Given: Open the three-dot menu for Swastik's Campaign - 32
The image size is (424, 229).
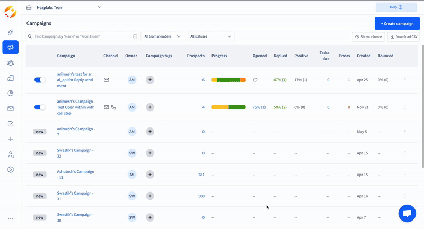Looking at the screenshot, I should [x=405, y=153].
